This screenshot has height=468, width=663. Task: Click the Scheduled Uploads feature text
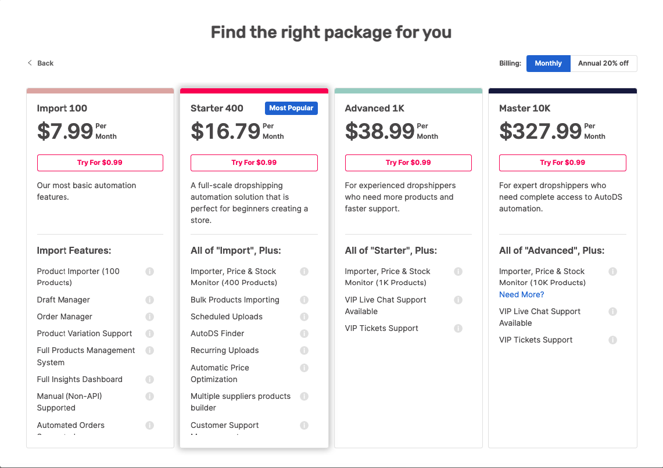tap(227, 317)
